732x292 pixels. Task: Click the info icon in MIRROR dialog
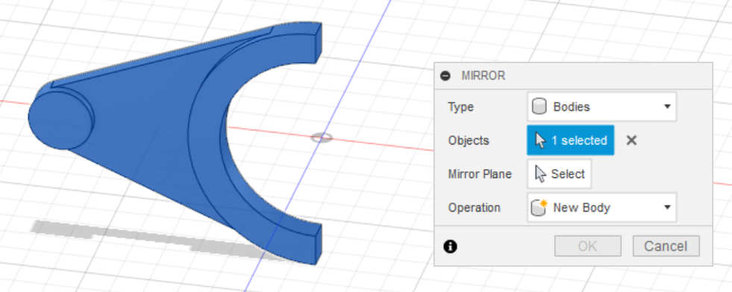[450, 247]
